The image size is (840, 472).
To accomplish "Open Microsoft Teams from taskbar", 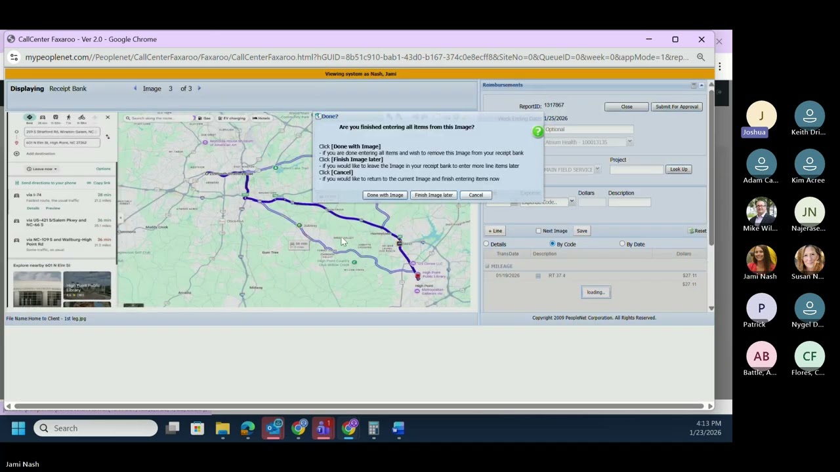I will coord(324,428).
